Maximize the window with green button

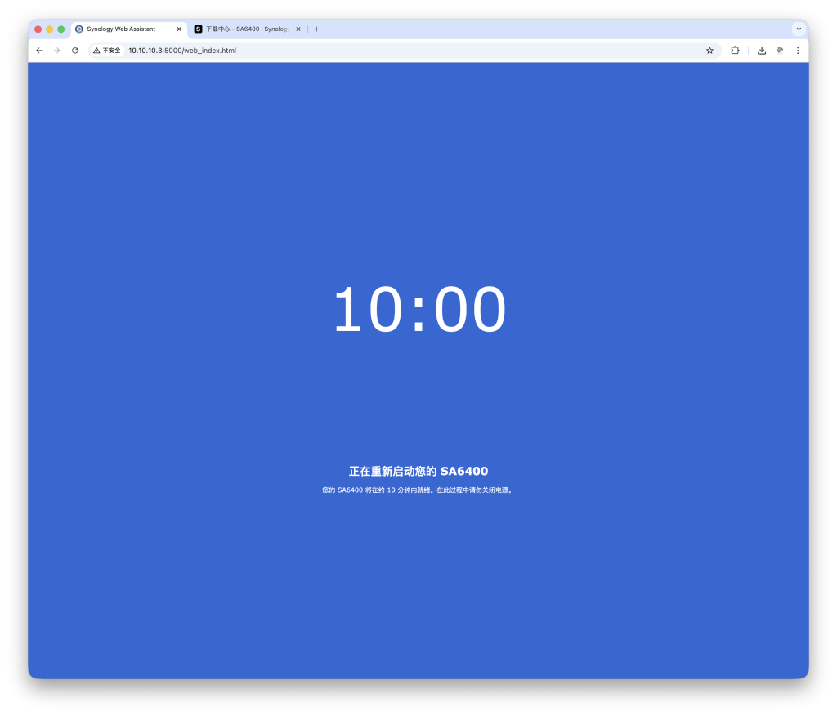click(60, 29)
